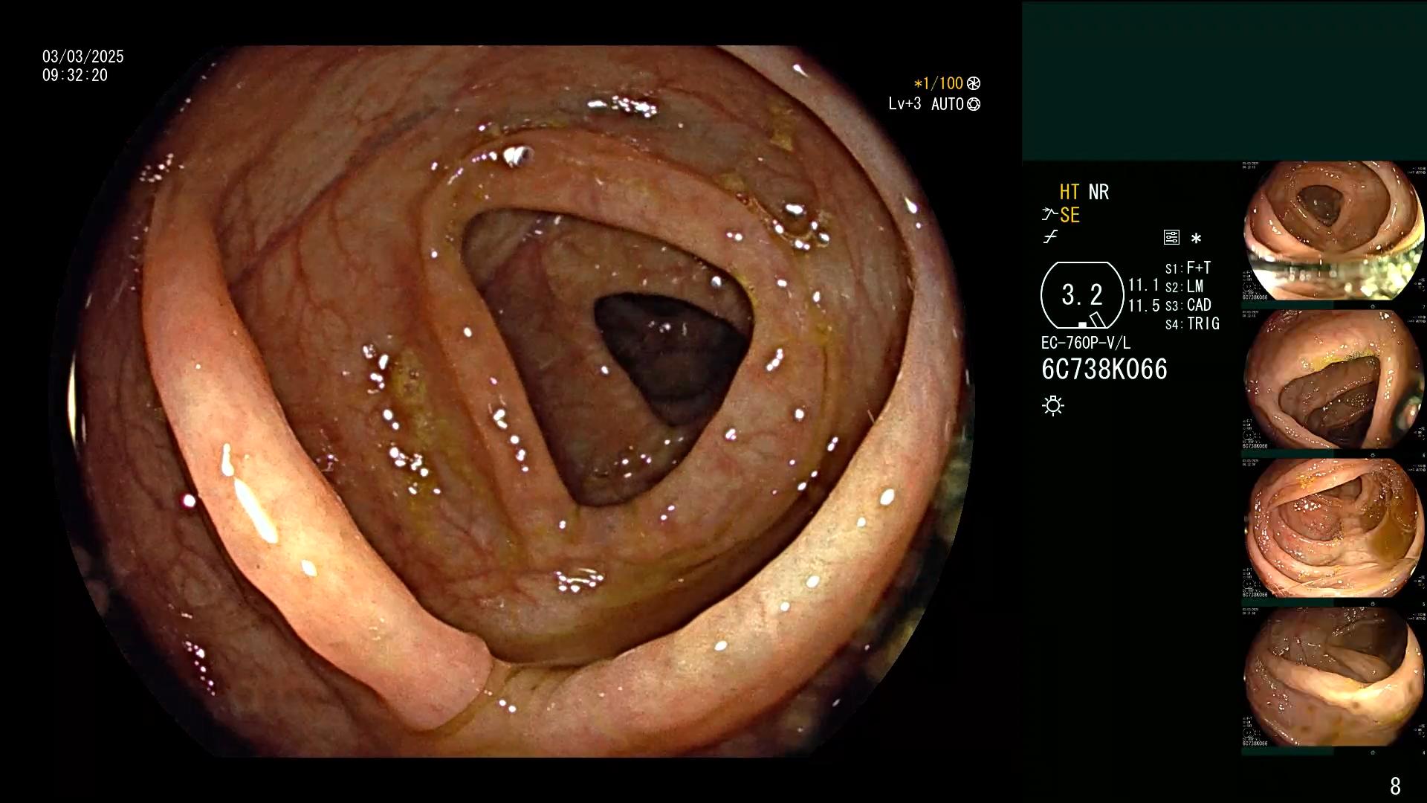Click the NR noise reduction indicator

[1098, 192]
